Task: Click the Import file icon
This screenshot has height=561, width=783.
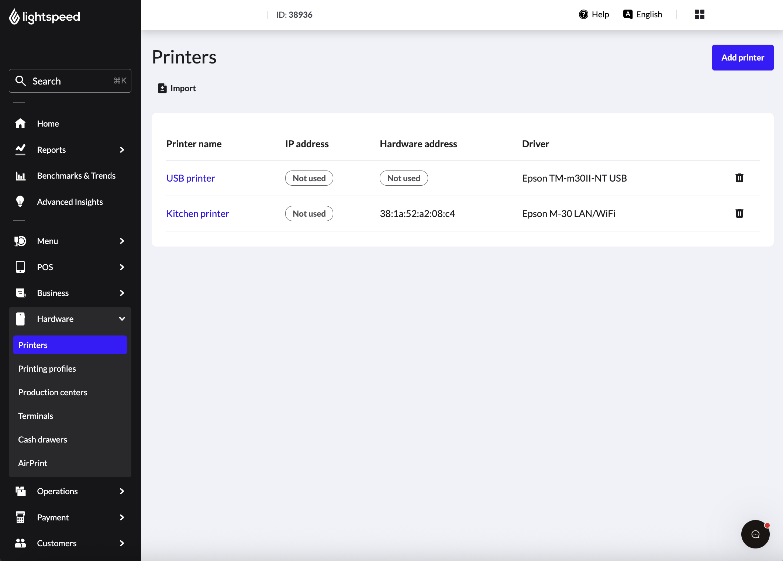Action: point(162,88)
